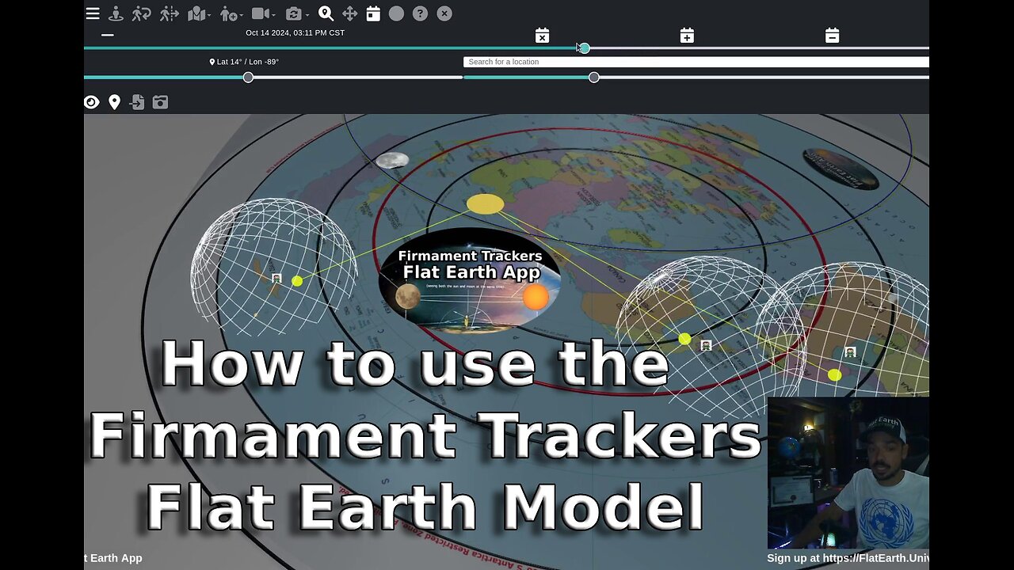
Task: Click the location search magnifier icon
Action: 326,13
